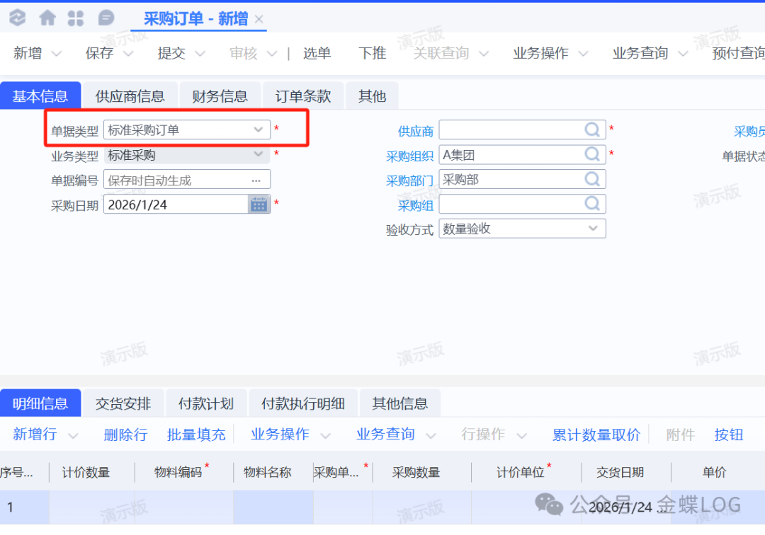Click search icon in 采购组 field
The height and width of the screenshot is (535, 765).
pos(592,204)
